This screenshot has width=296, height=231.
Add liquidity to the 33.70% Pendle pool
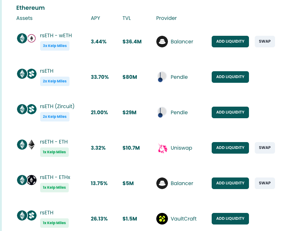point(230,77)
